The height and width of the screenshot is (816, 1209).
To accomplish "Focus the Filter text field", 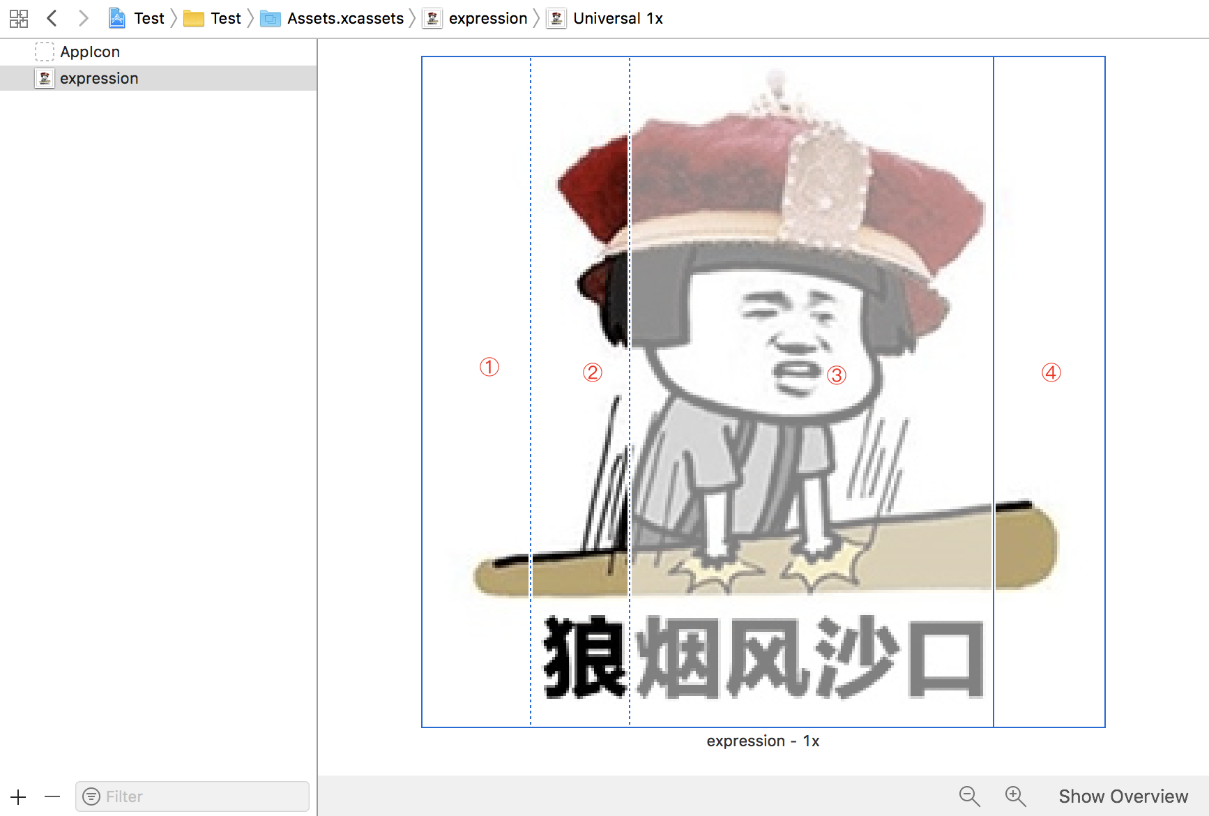I will pyautogui.click(x=192, y=796).
